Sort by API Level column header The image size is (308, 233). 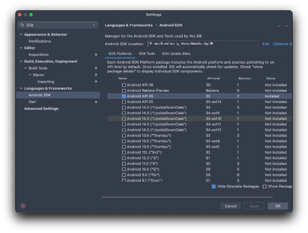(214, 78)
